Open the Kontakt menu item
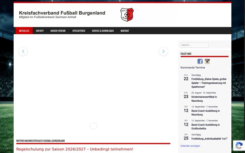 coord(125,31)
